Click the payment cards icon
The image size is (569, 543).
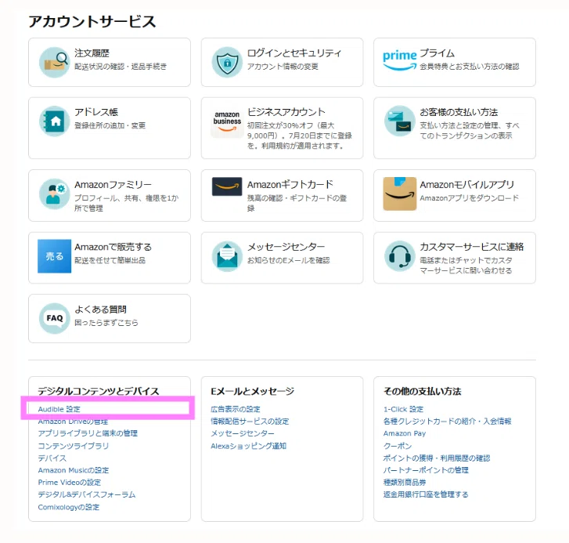pos(399,121)
